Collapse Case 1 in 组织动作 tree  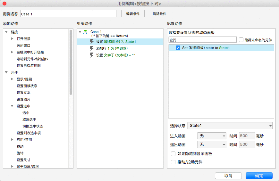coord(80,32)
